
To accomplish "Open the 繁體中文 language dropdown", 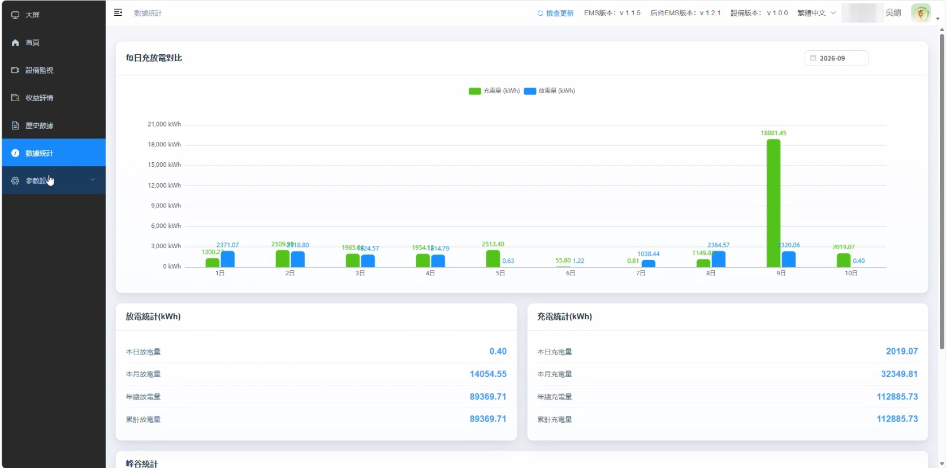I will click(x=817, y=13).
